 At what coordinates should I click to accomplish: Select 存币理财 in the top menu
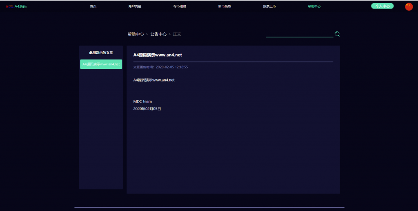[180, 7]
